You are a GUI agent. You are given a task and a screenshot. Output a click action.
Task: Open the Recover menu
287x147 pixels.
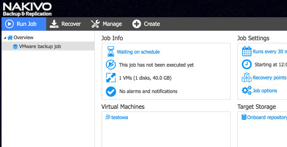(x=66, y=24)
